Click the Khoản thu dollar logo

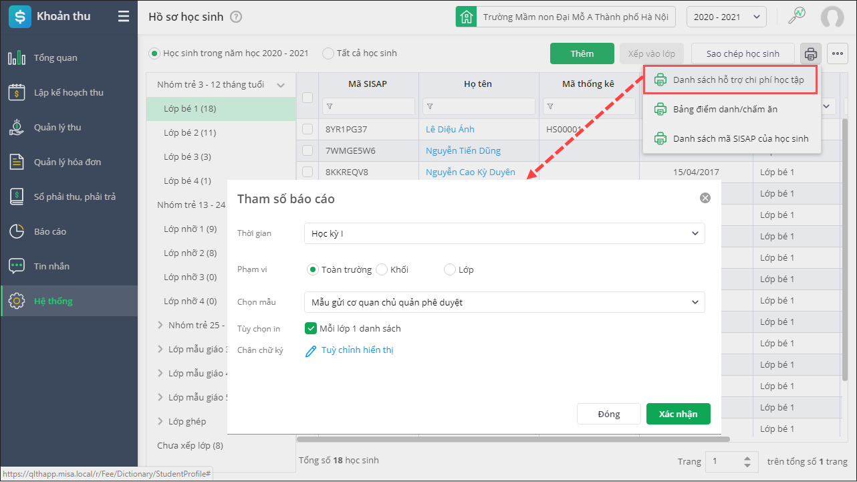click(19, 17)
